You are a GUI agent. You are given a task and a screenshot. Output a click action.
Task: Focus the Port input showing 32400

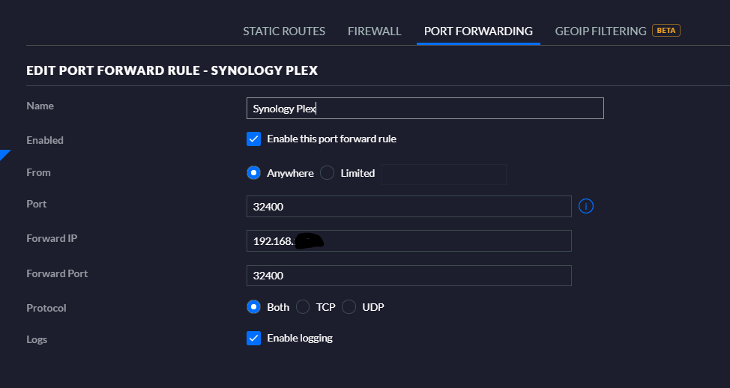click(408, 207)
